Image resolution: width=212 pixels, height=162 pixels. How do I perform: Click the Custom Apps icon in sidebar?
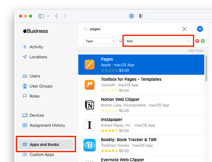[x=25, y=155]
